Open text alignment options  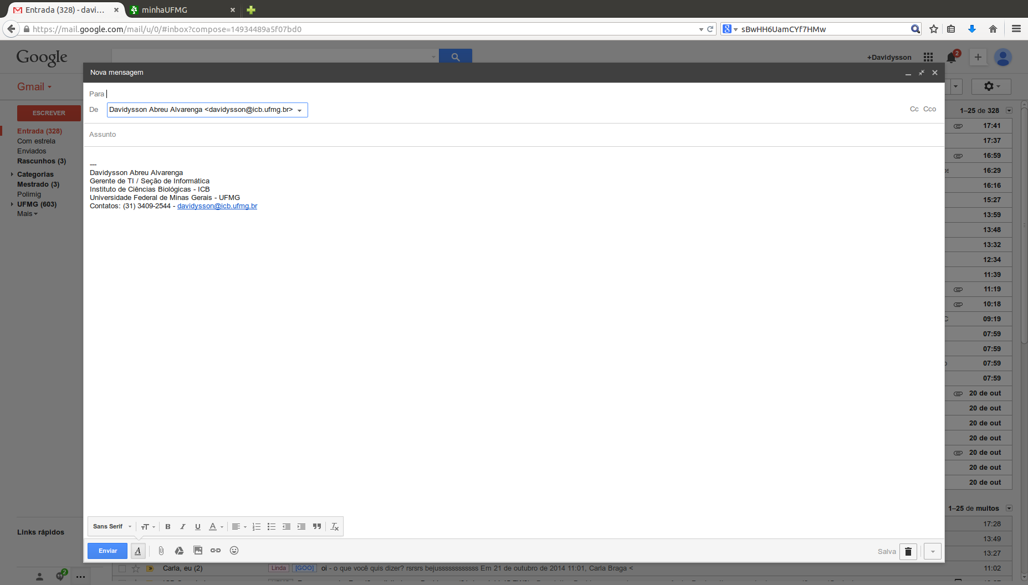click(x=239, y=527)
